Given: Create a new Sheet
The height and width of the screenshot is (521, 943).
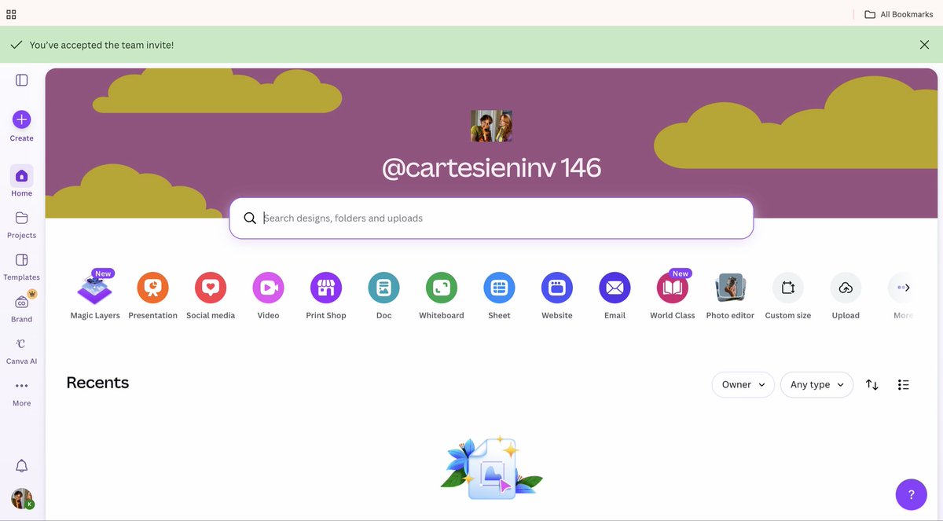Looking at the screenshot, I should (499, 295).
